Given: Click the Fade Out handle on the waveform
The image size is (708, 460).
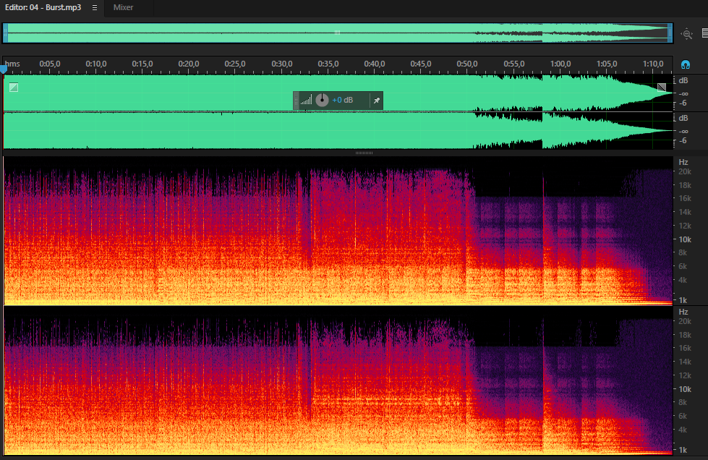Looking at the screenshot, I should [x=662, y=87].
